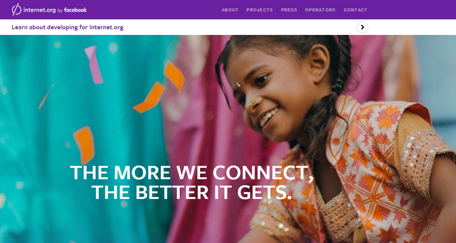The image size is (456, 243).
Task: Open the PRESS page
Action: [x=289, y=10]
